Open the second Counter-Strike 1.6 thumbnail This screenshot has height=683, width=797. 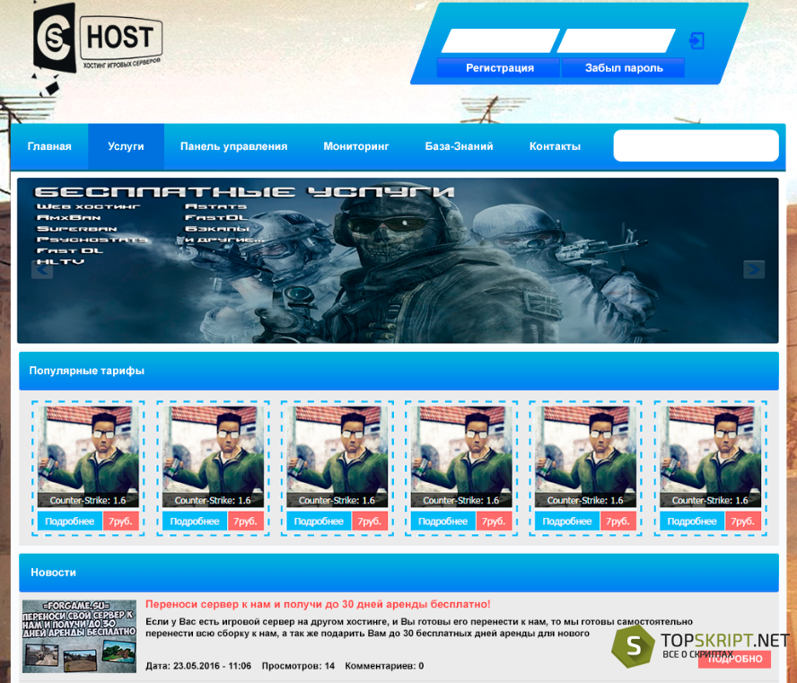[213, 456]
